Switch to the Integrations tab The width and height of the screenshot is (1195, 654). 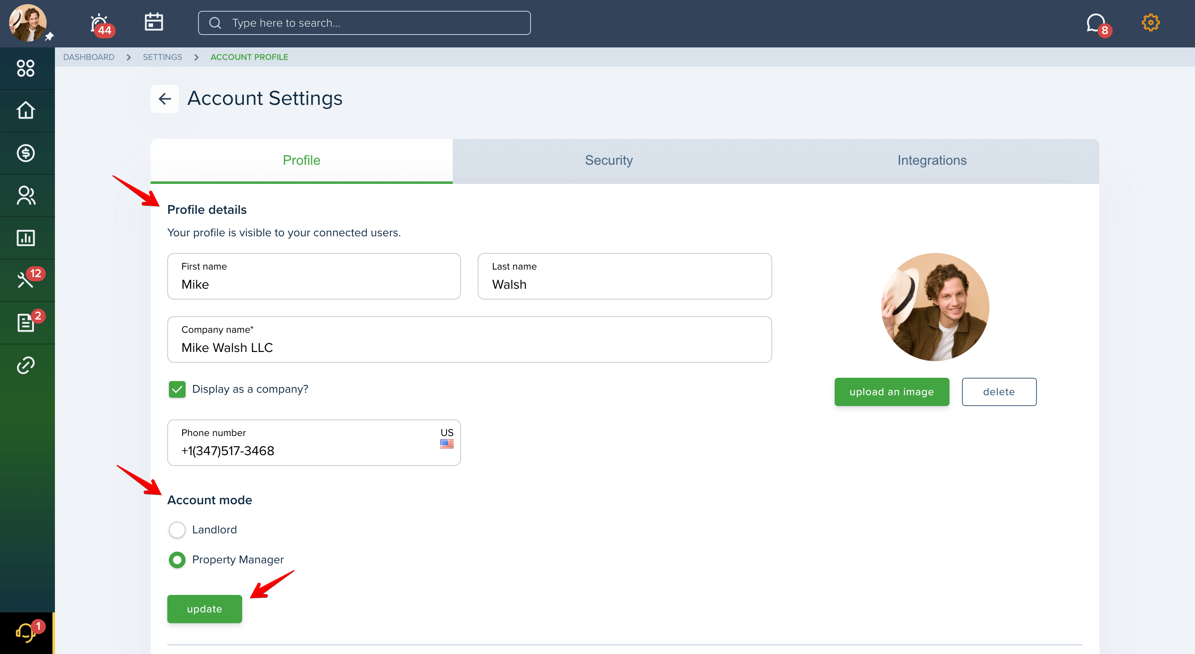(932, 161)
